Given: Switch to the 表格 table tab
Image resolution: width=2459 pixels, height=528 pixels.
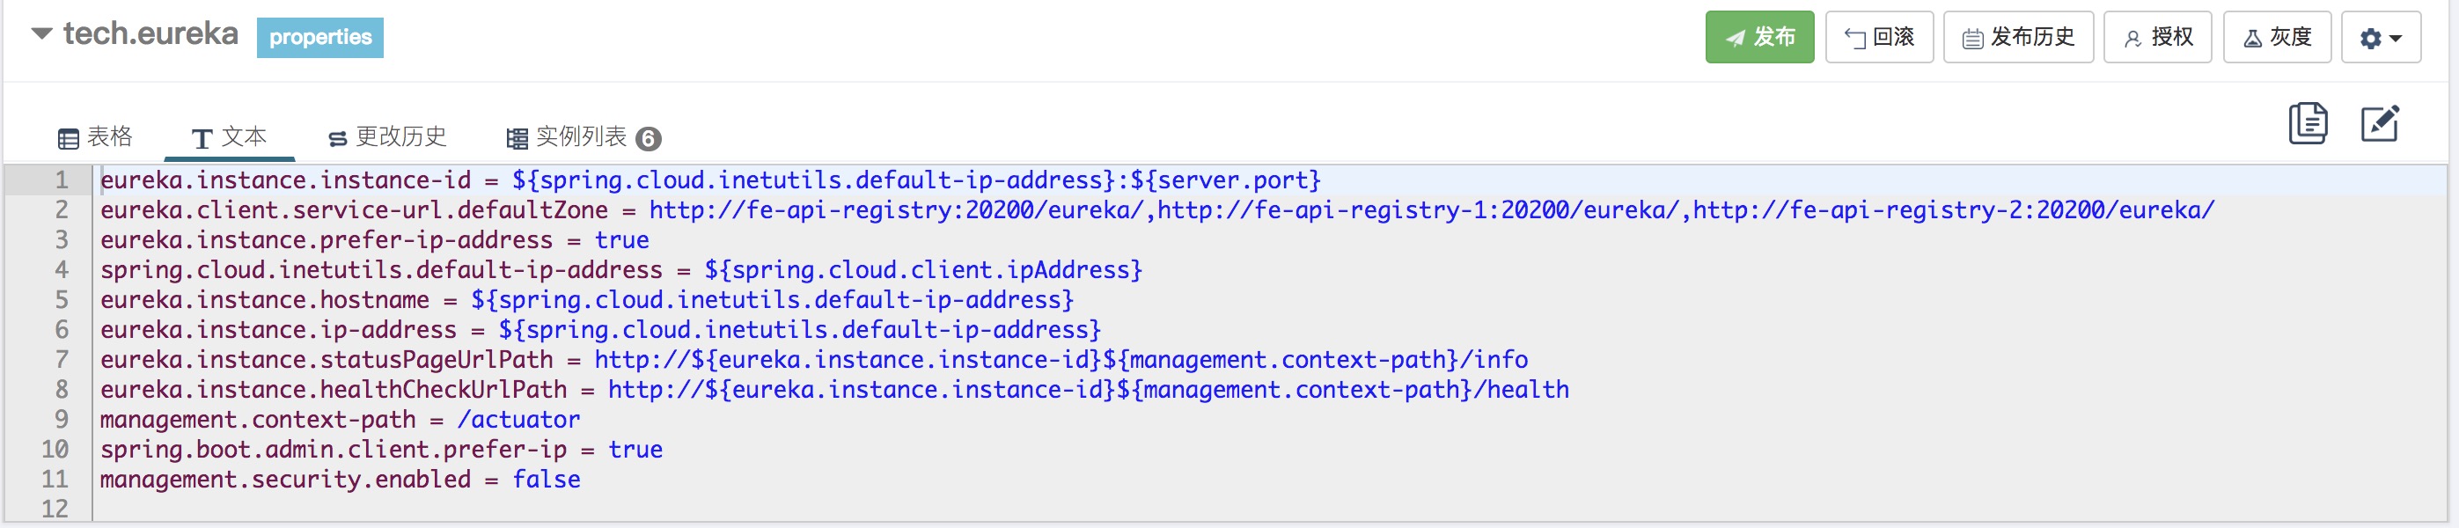Looking at the screenshot, I should point(95,137).
